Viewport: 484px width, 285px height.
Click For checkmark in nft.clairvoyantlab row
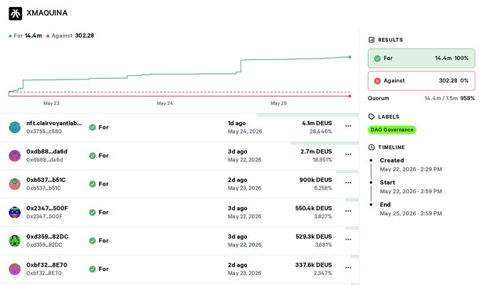(x=93, y=127)
